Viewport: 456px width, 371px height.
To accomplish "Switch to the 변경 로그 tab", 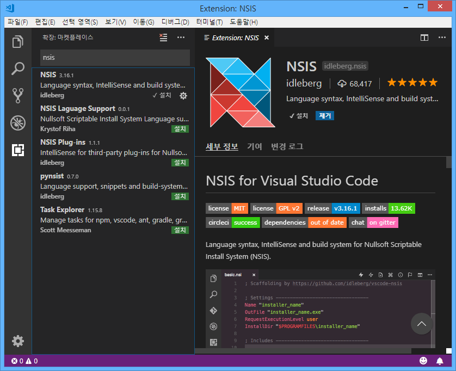I will click(x=287, y=146).
